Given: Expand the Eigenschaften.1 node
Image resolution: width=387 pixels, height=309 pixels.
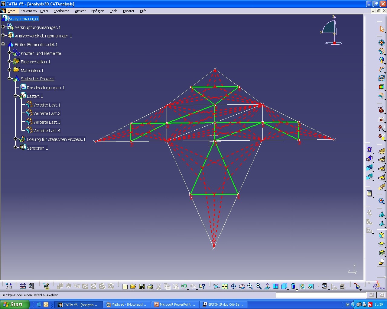Looking at the screenshot, I should 9,61.
